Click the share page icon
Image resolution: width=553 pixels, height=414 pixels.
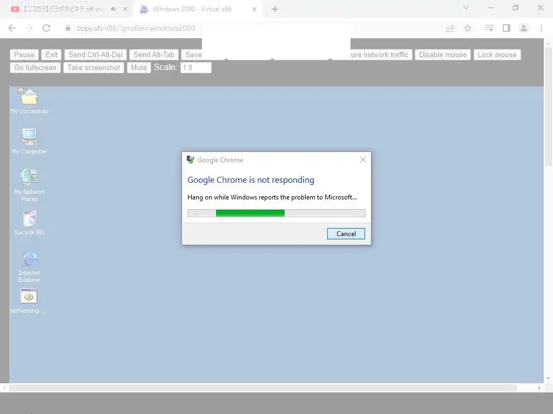coord(450,28)
